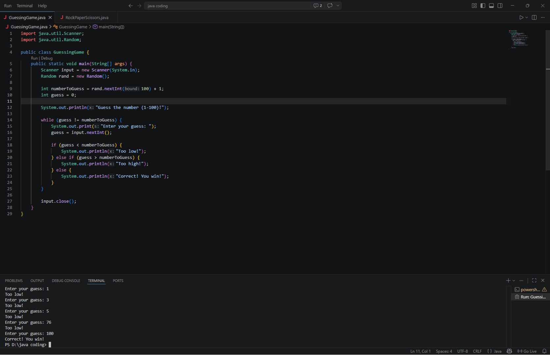The image size is (550, 355).
Task: Open the Customize Layout icon
Action: click(x=474, y=6)
